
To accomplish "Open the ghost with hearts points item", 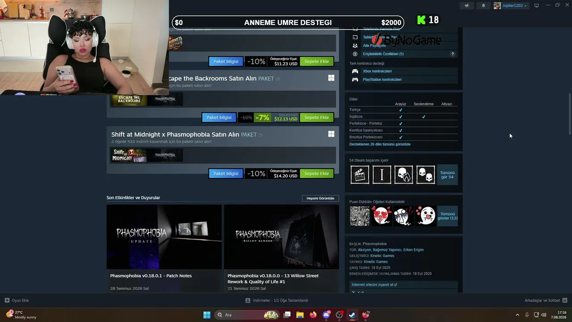I will click(425, 216).
